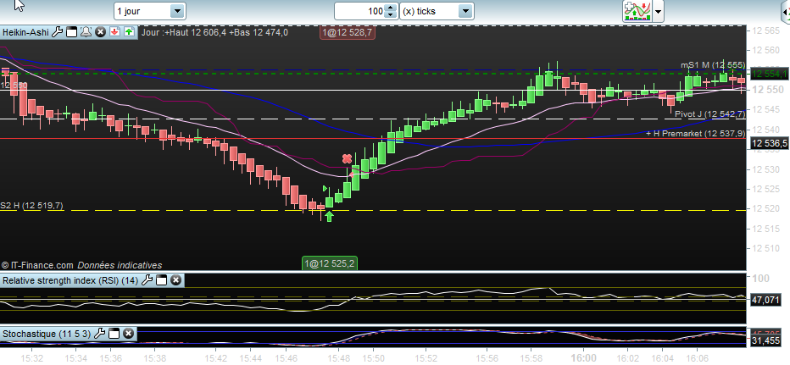Open the '(x) ticks' unit dropdown
Screen dimensions: 790x365
point(437,10)
